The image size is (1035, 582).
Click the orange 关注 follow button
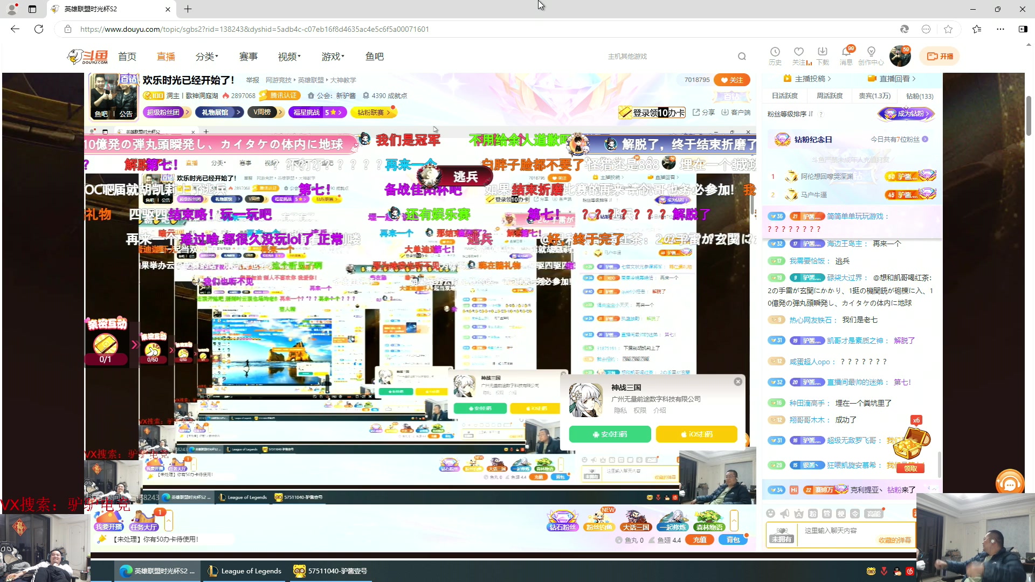tap(732, 80)
